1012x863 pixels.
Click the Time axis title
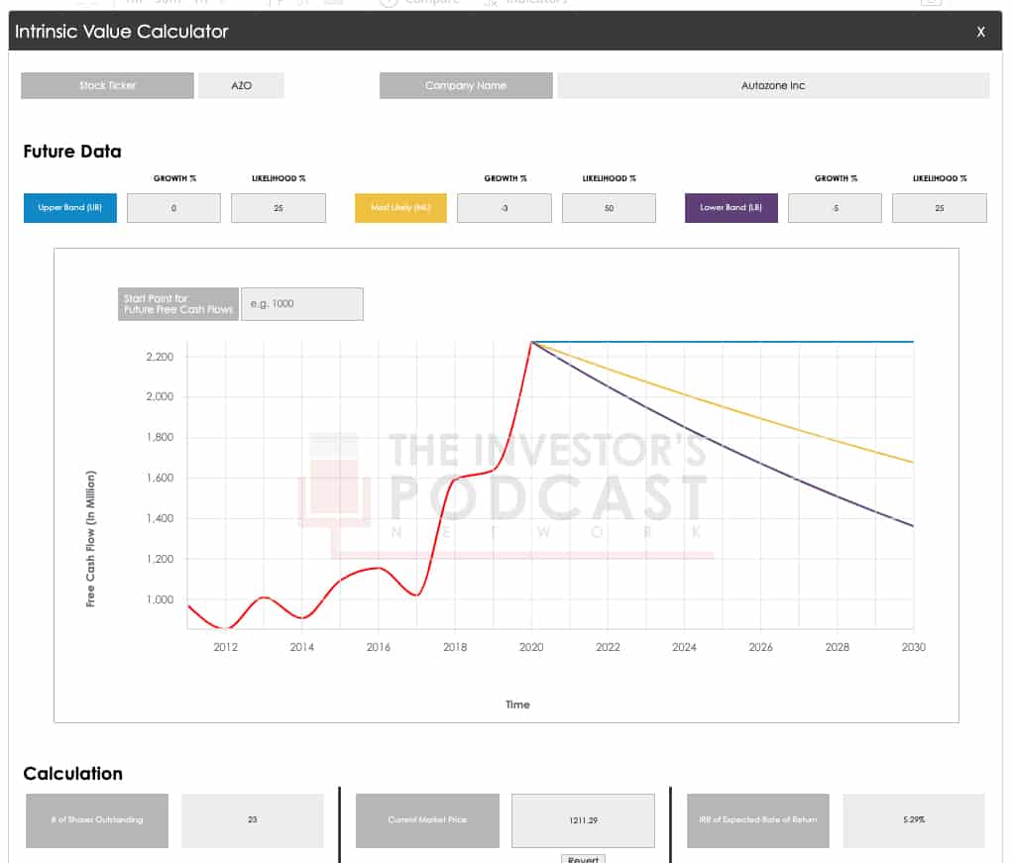coord(517,704)
